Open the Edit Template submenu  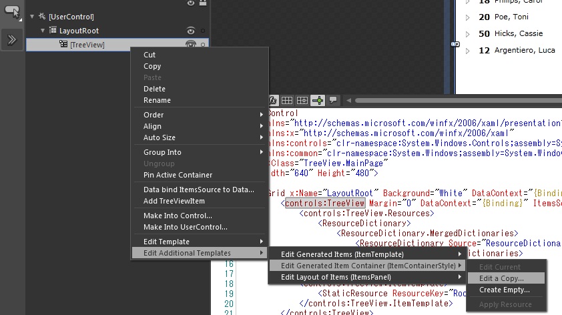[200, 242]
